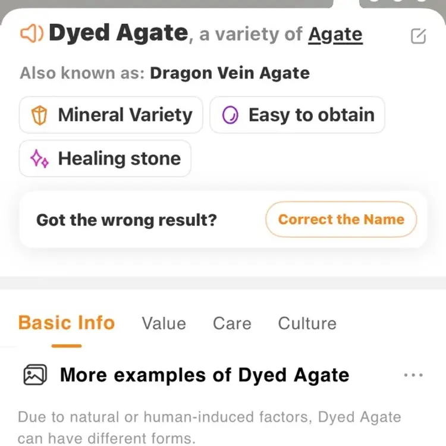Tap the sparkle icon on Healing stone
The height and width of the screenshot is (446, 446).
[x=39, y=159]
